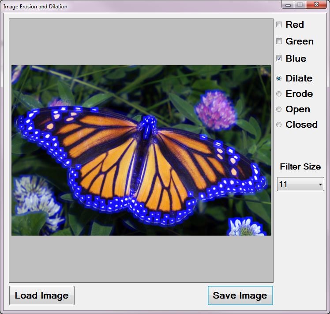Tick the Green channel checkbox

point(279,41)
